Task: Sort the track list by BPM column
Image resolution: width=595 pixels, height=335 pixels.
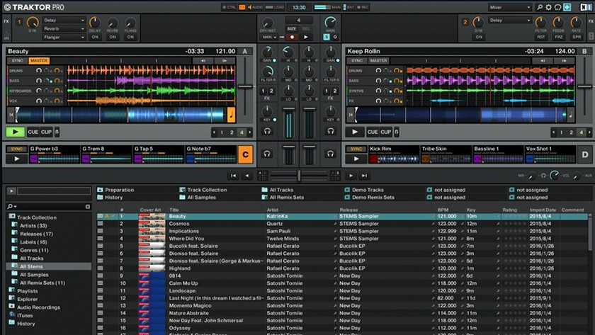Action: pos(443,210)
